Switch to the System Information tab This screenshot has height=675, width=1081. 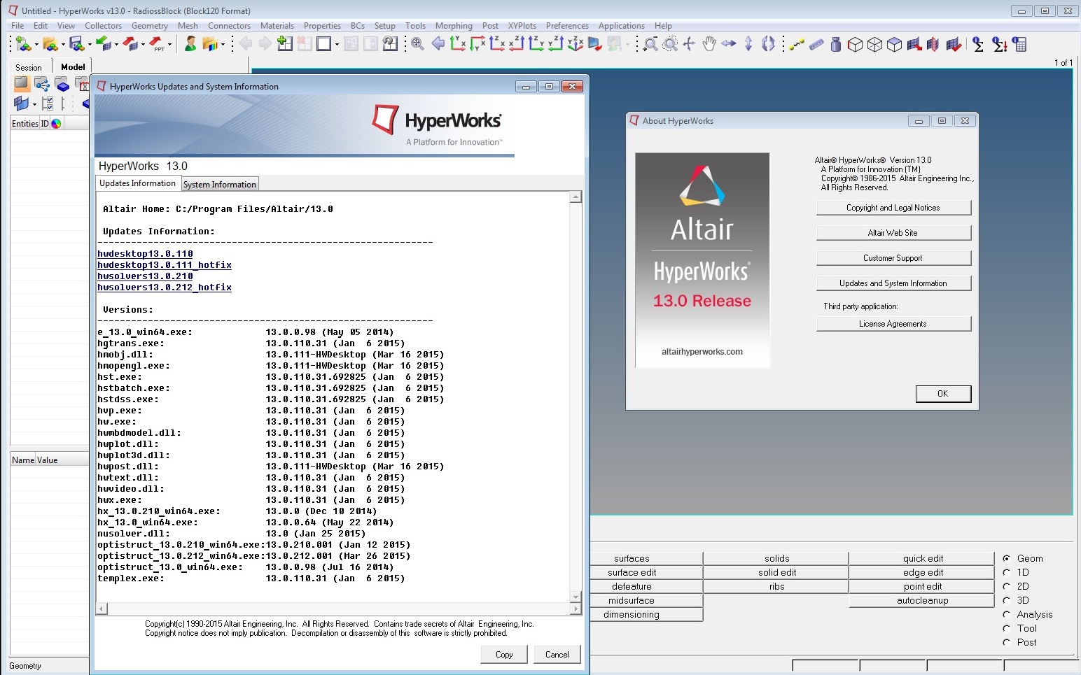pyautogui.click(x=220, y=185)
